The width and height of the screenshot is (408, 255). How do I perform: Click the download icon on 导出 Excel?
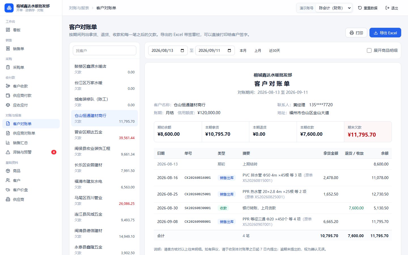coord(376,33)
